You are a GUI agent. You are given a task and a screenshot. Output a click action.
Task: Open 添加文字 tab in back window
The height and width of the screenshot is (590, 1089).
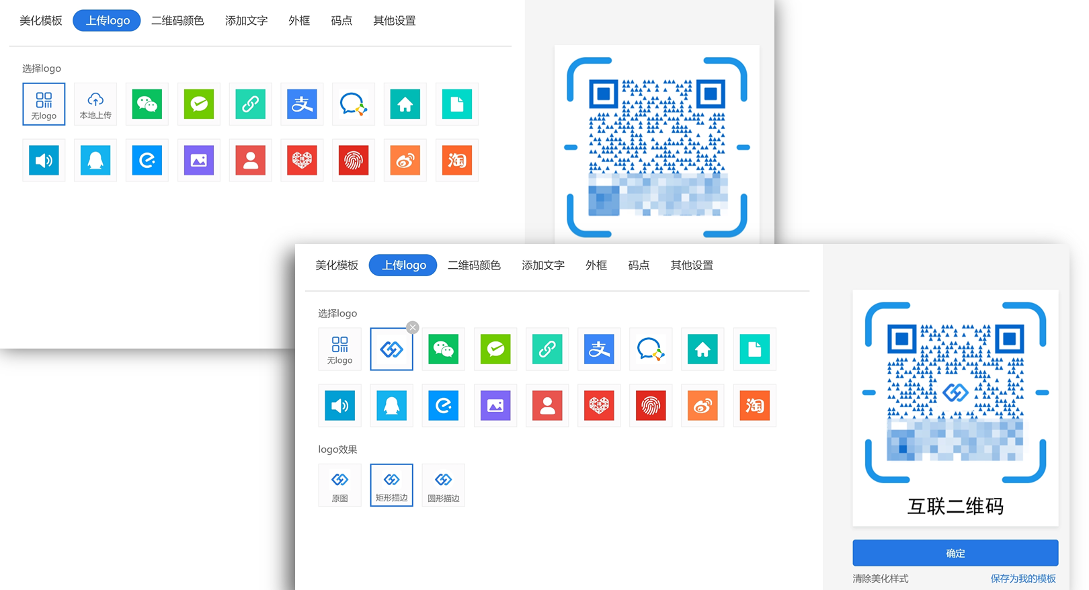point(246,21)
